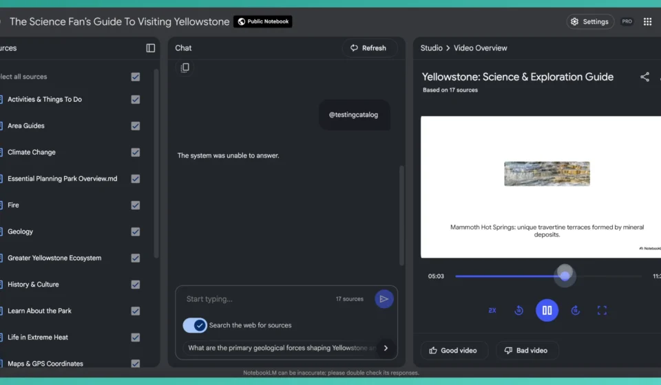Show next suggested question arrow

(386, 348)
